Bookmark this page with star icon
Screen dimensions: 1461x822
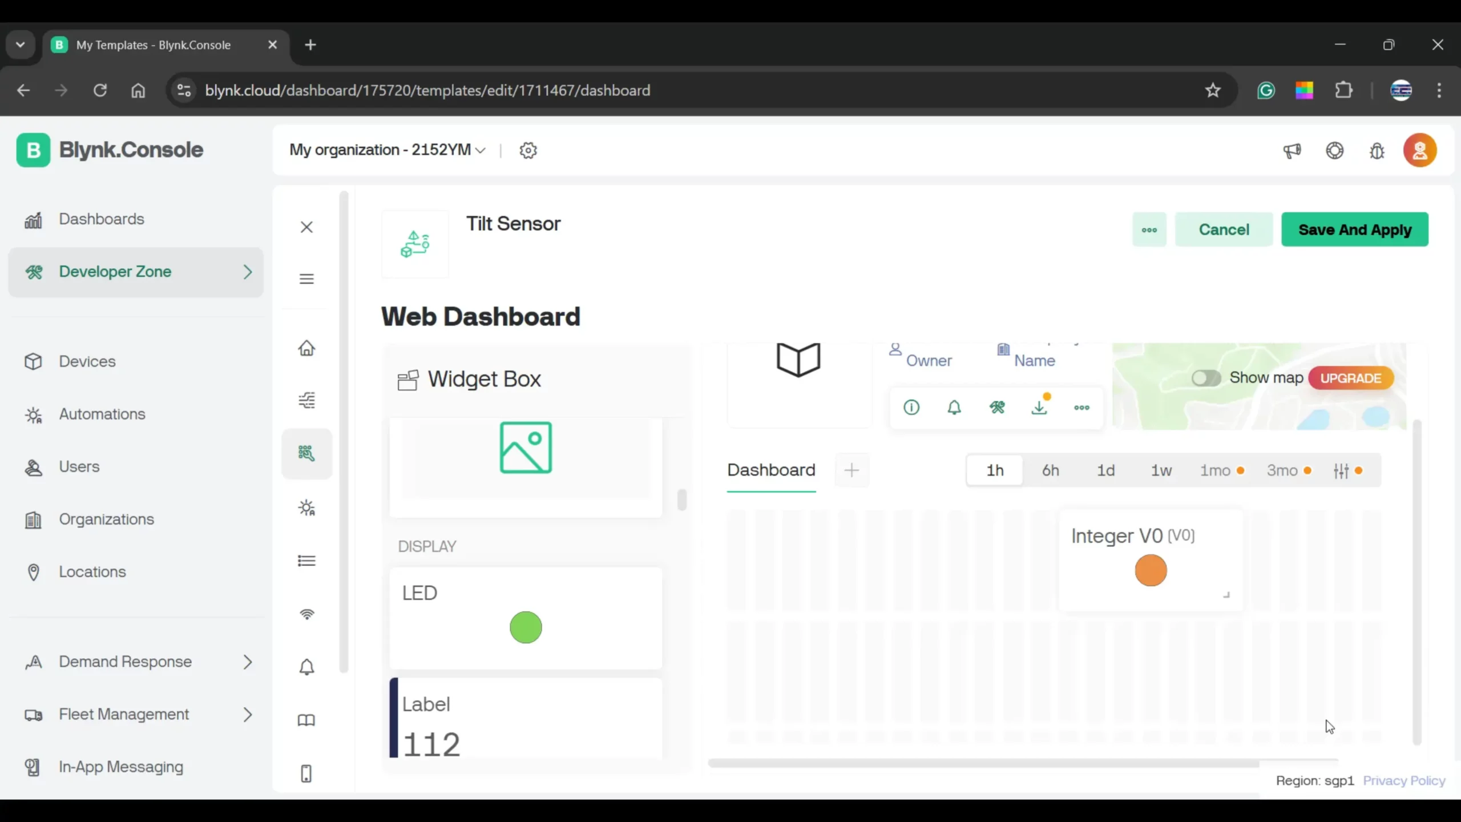click(x=1213, y=90)
